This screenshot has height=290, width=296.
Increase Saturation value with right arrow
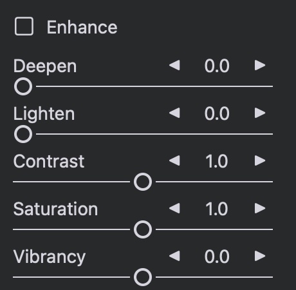click(x=260, y=208)
